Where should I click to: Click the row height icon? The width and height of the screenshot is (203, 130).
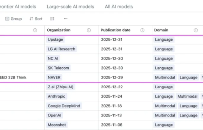(x=52, y=19)
